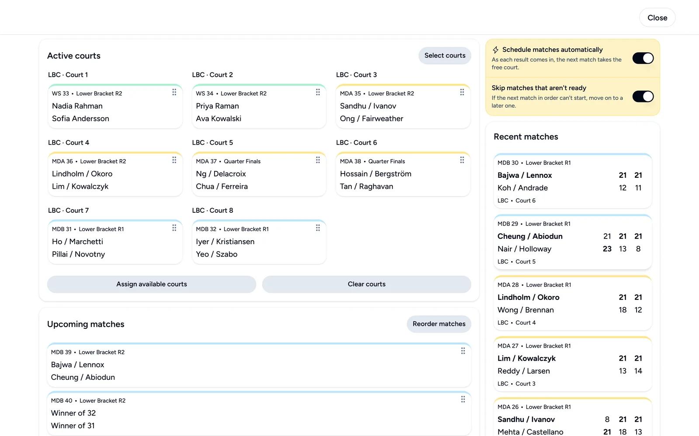699x436 pixels.
Task: Click drag handle on MDB 32 match card
Action: (318, 228)
